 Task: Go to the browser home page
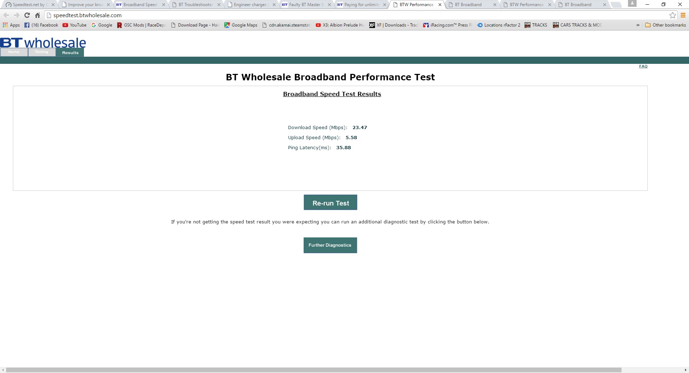[x=37, y=15]
